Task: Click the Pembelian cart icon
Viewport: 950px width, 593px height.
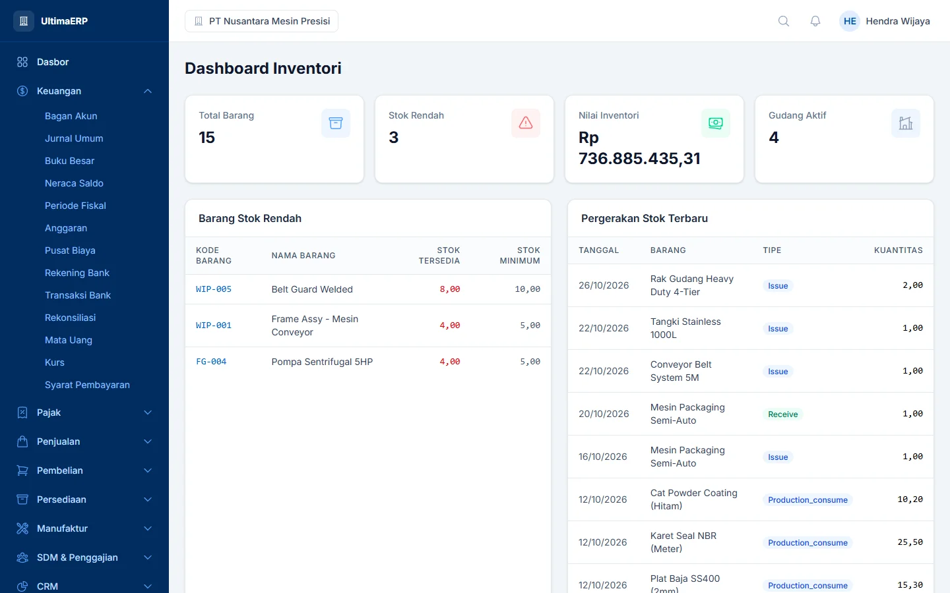Action: click(x=22, y=470)
